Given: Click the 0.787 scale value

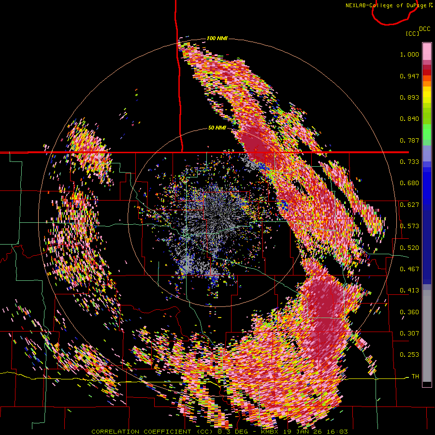Looking at the screenshot, I should [409, 140].
